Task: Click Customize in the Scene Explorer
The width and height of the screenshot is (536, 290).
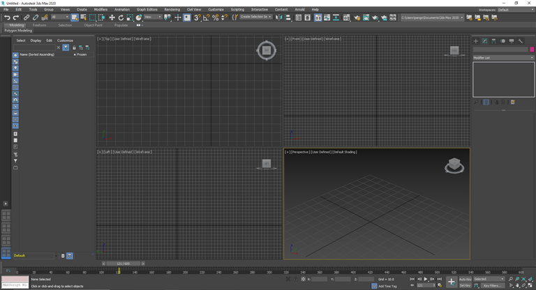Action: tap(65, 40)
